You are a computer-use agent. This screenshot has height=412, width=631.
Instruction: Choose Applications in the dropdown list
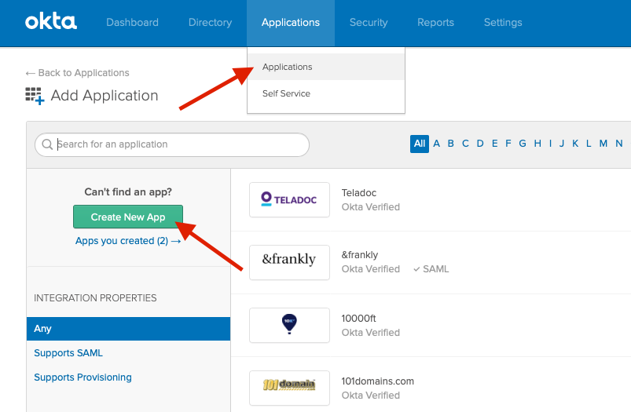point(326,67)
